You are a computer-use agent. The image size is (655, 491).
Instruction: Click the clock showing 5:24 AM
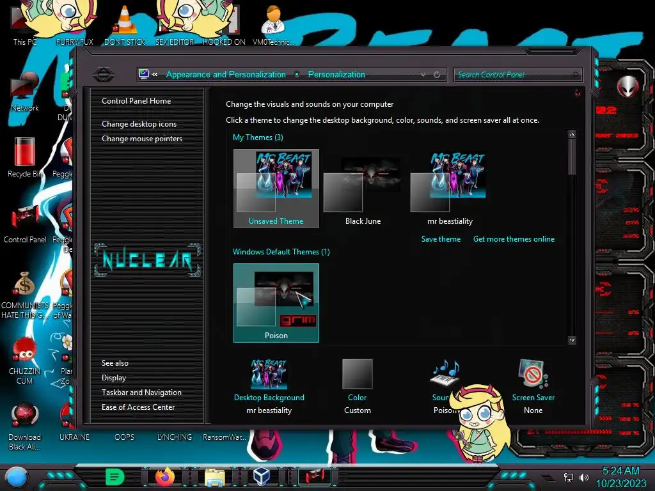click(620, 471)
